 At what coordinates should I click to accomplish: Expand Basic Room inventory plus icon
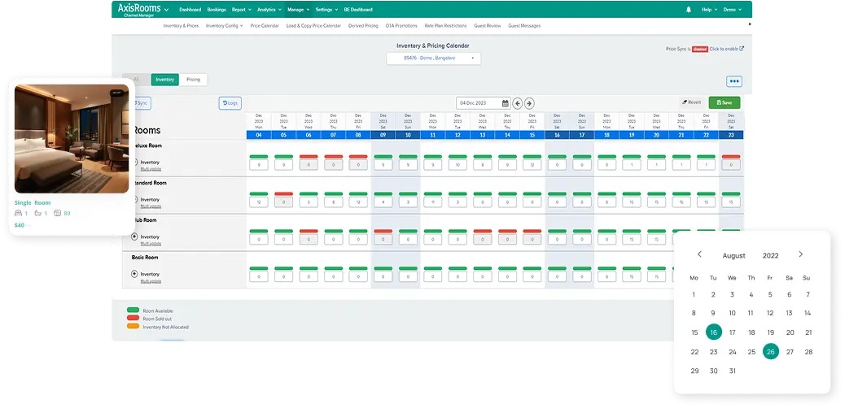point(134,274)
